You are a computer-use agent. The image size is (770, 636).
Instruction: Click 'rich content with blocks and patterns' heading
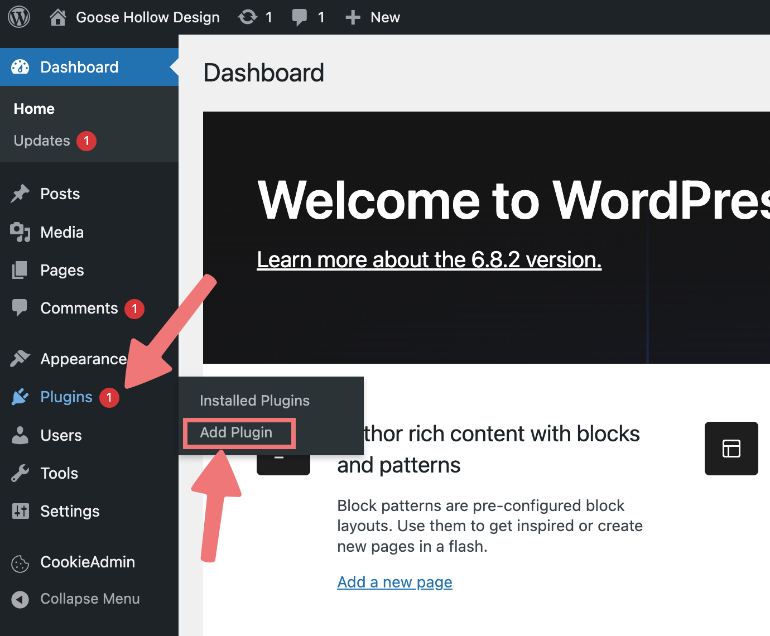(489, 449)
